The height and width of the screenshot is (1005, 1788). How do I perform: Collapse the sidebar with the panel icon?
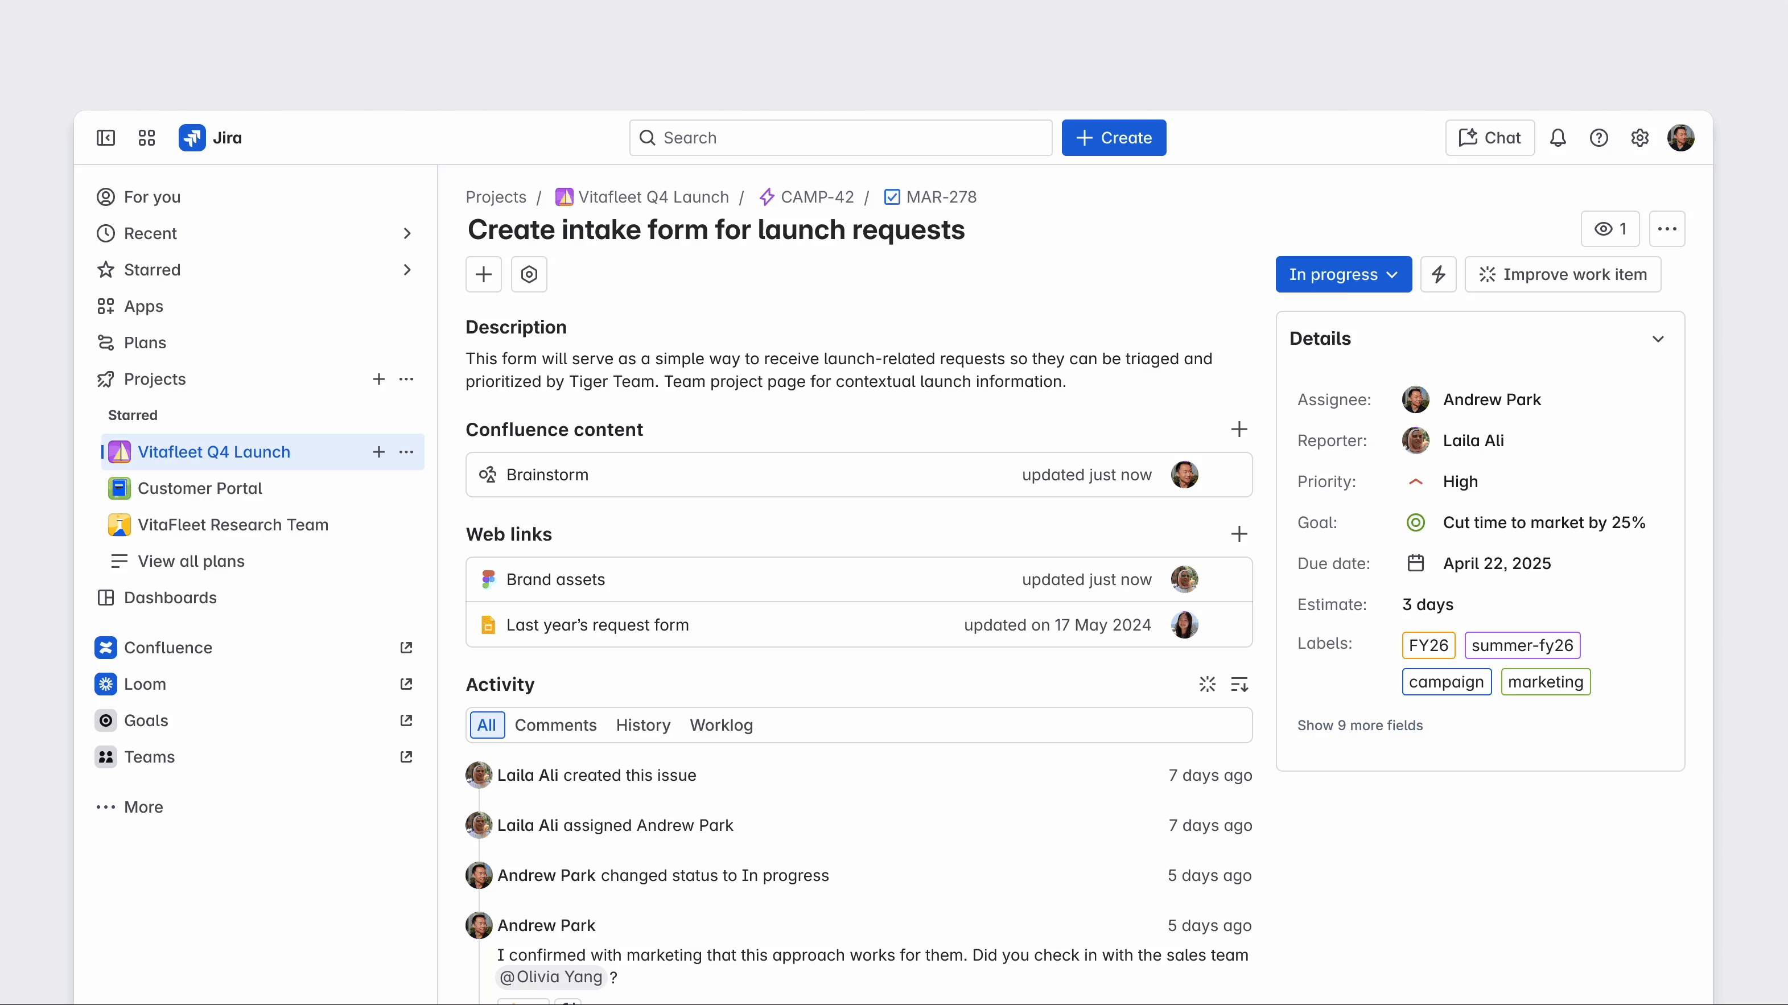[x=105, y=137]
